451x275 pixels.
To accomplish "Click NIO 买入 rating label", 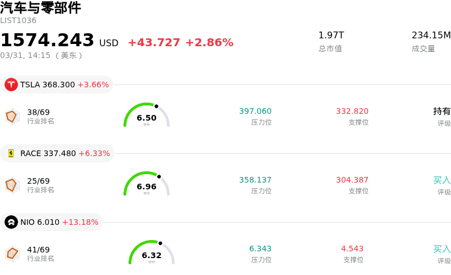I will (x=442, y=249).
